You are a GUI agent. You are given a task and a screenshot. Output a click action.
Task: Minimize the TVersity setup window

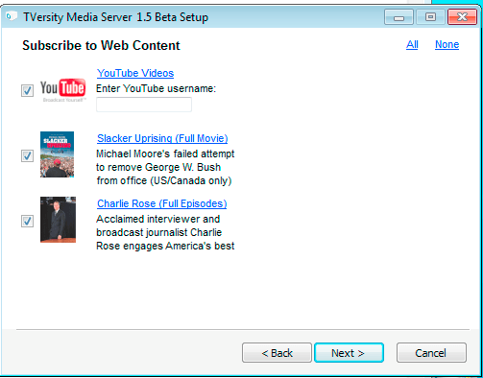pos(398,17)
